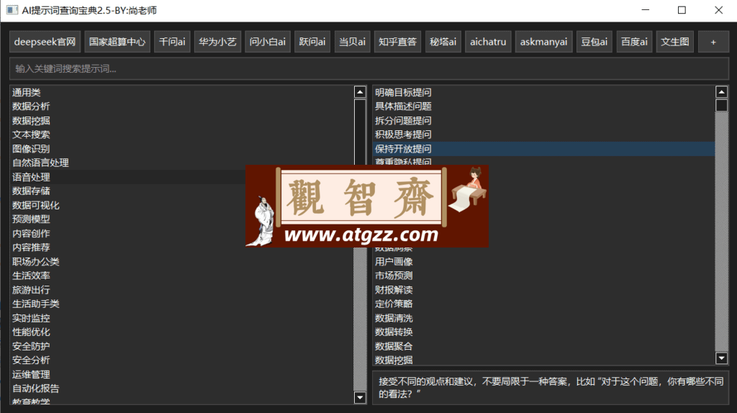Select the 数据存储 category
Screen dimensions: 737x413
181,191
